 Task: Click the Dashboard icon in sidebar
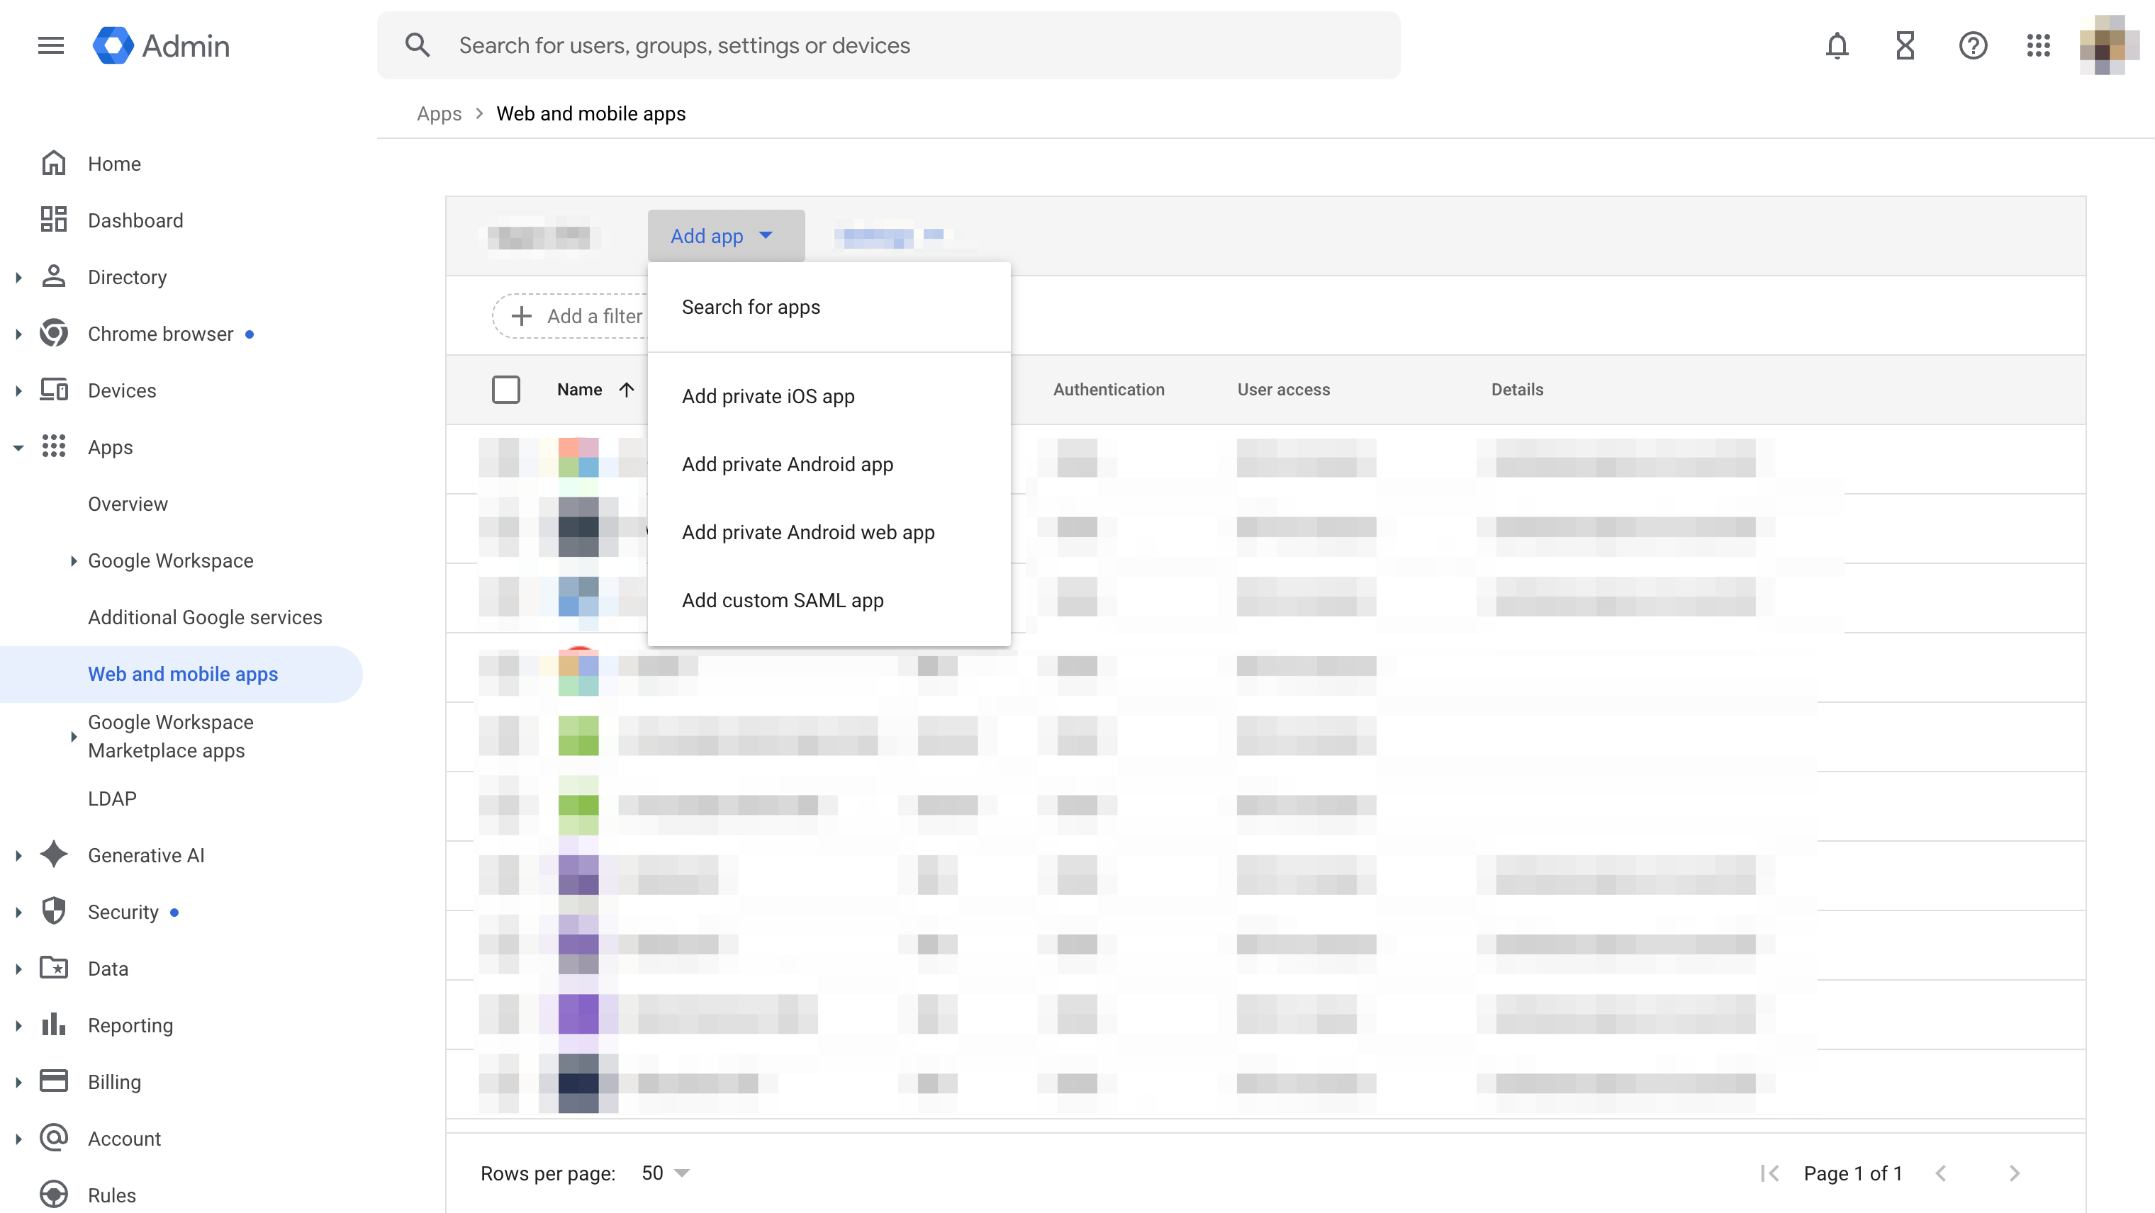pos(54,220)
